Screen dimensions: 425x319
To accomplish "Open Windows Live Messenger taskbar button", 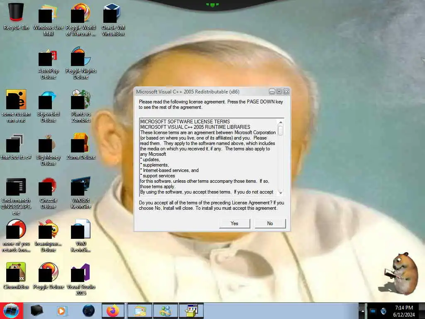I will pos(165,311).
